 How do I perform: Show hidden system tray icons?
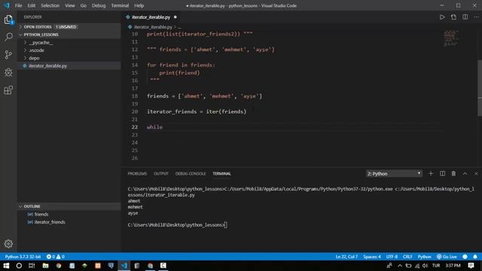[x=400, y=266]
